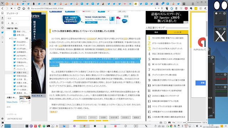The width and height of the screenshot is (228, 128).
Task: Open the 安倍首相 link in article
Action: 91,39
